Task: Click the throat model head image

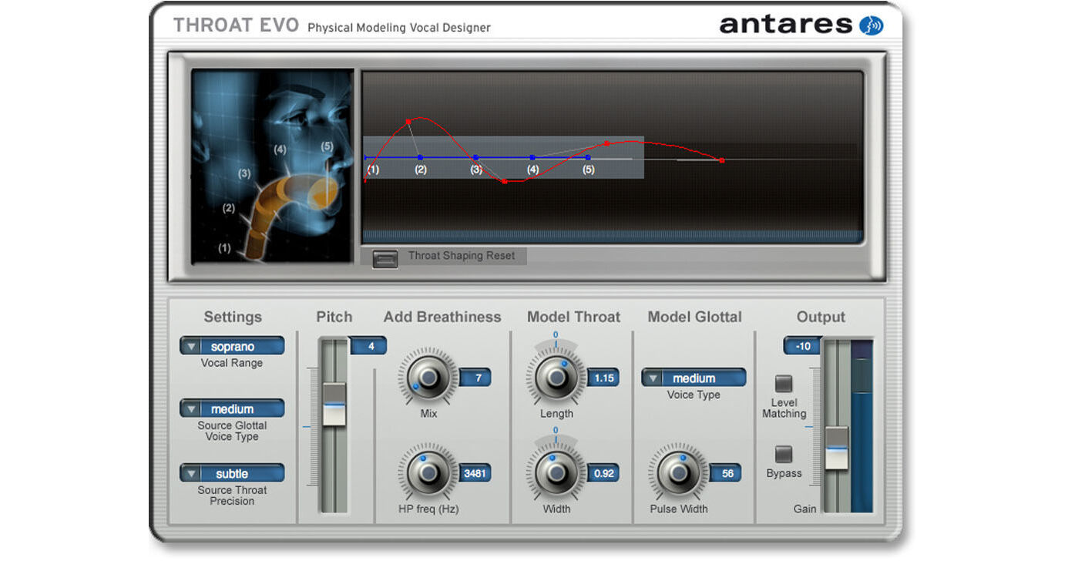Action: tap(273, 166)
